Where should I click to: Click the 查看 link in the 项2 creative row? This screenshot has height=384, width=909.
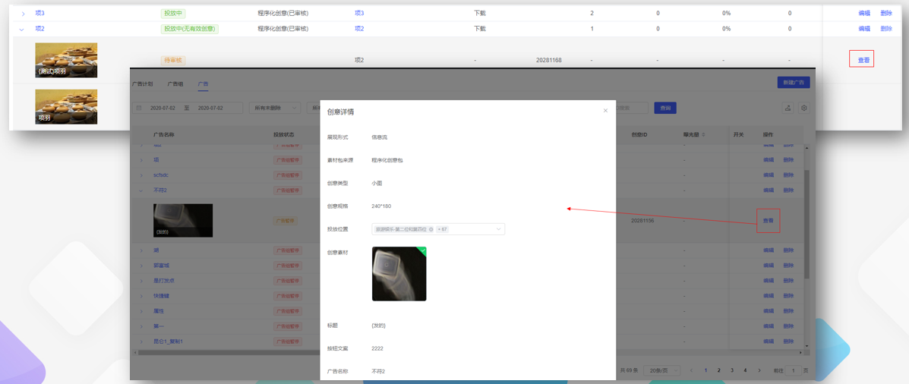[863, 60]
